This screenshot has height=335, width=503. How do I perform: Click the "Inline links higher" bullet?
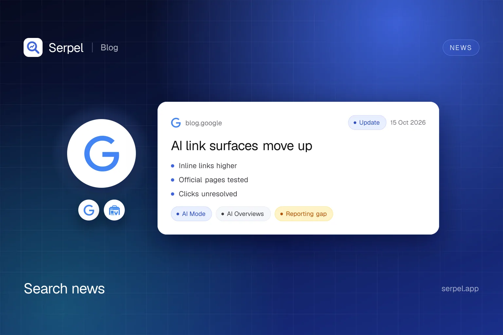tap(208, 166)
